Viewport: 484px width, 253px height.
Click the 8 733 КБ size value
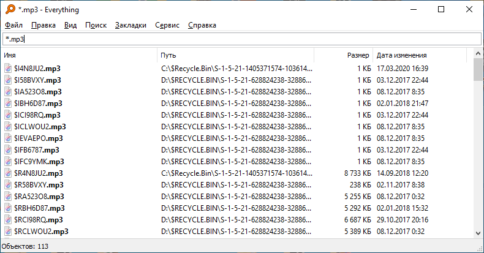[x=357, y=173]
